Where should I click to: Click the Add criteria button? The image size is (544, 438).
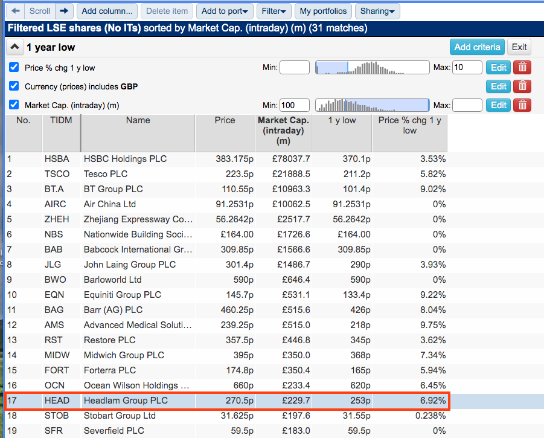[477, 47]
